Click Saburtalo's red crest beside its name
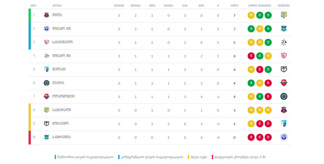The image size is (324, 164). 47,42
